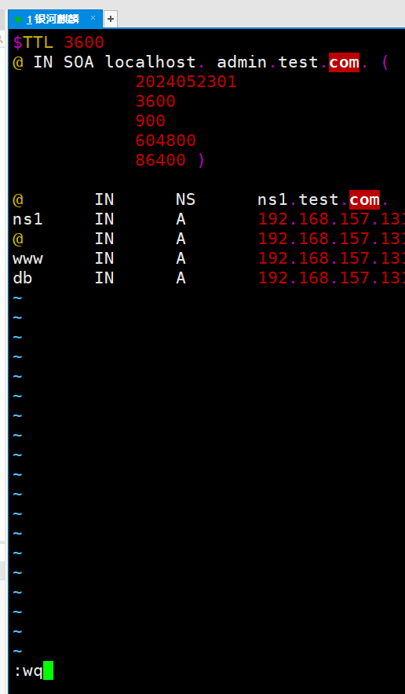Screen dimensions: 405x694
Task: Click the green cursor block after :wq
Action: pos(48,670)
